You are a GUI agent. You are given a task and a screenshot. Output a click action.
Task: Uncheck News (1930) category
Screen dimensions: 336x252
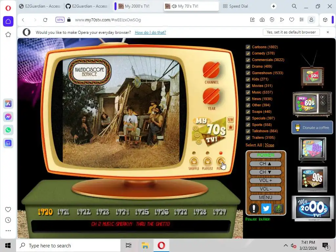pos(248,99)
